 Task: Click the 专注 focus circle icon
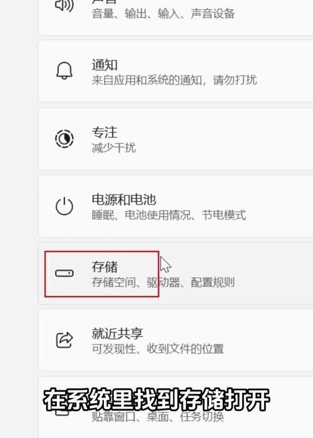click(64, 138)
